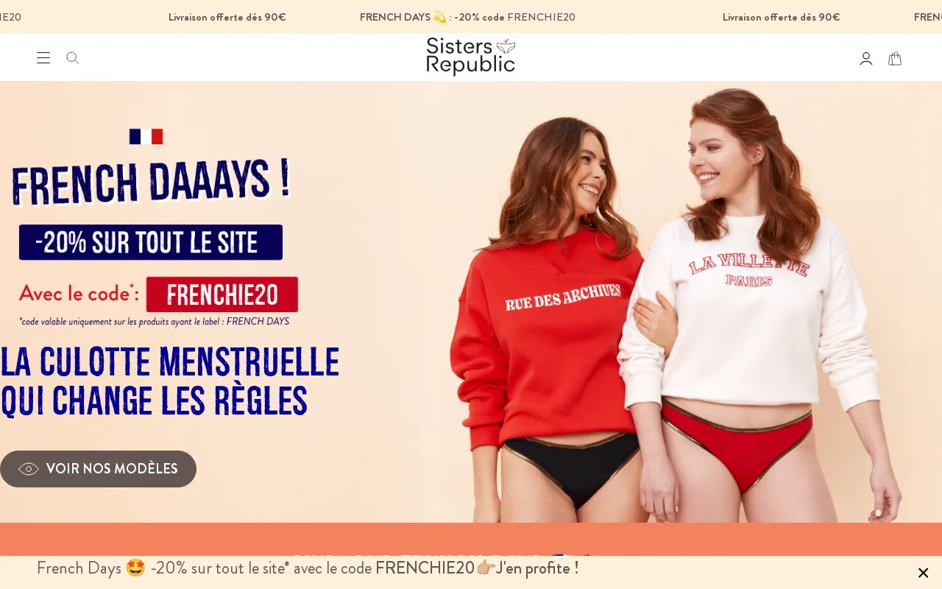Open the shopping bag cart icon

[x=895, y=59]
